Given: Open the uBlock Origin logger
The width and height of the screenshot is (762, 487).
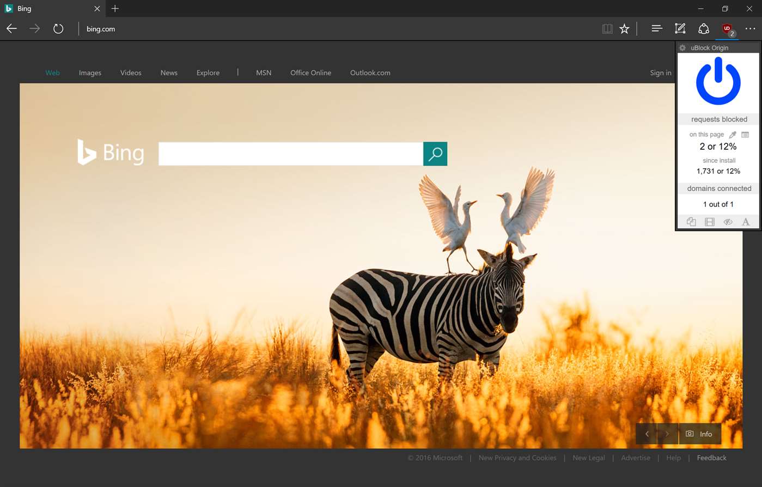Looking at the screenshot, I should [x=745, y=134].
